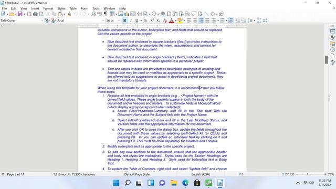
Task: Open Microsoft Edge from the taskbar
Action: coord(185,183)
